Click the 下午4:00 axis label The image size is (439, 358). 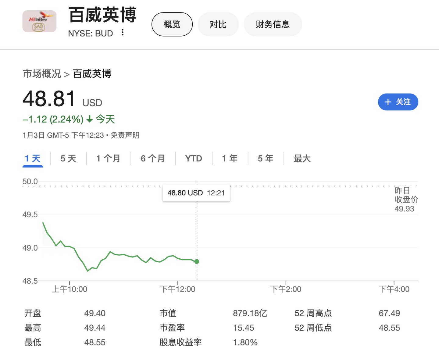pyautogui.click(x=394, y=289)
